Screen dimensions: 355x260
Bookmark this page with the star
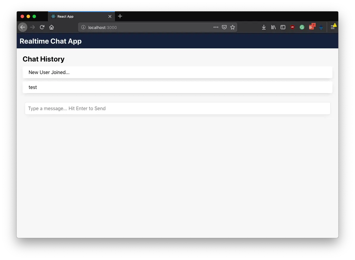233,27
